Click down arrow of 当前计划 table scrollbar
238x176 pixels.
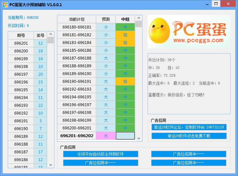[x=139, y=138]
